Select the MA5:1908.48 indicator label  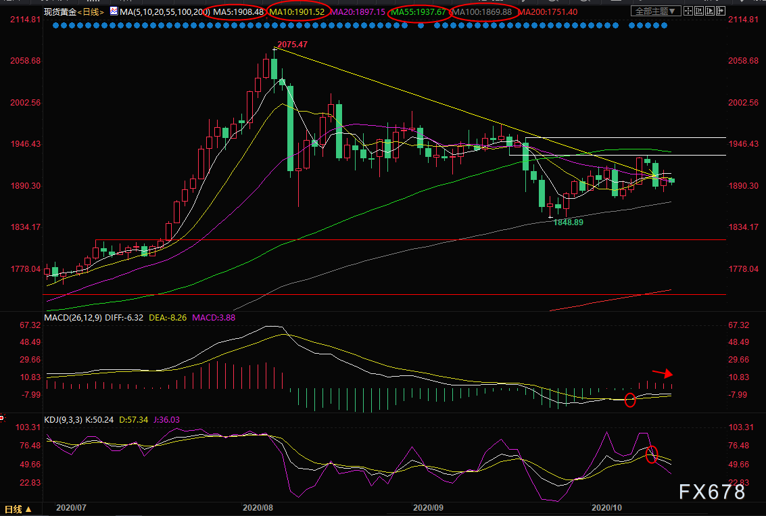pos(239,11)
